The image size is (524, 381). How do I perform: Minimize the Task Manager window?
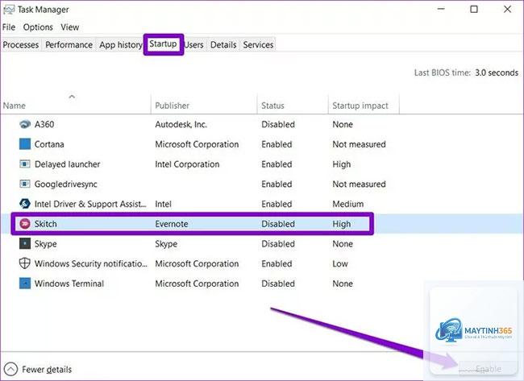(441, 10)
